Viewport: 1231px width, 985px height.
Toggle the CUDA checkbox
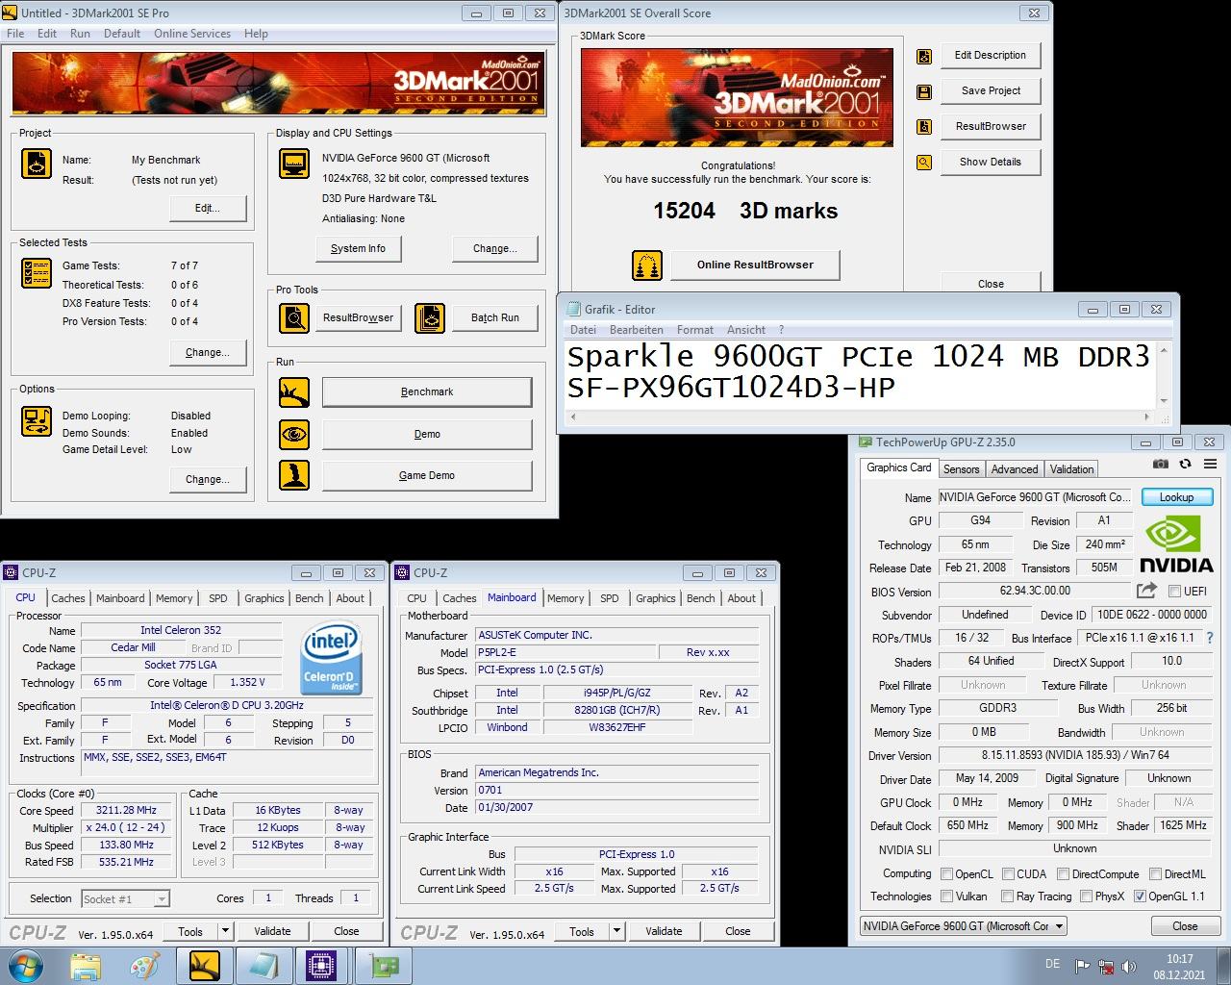pos(1008,874)
